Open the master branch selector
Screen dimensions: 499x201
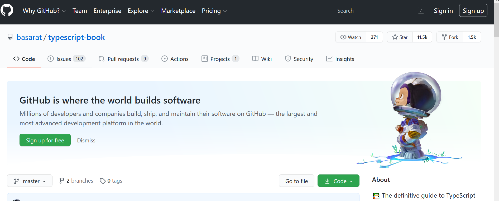(30, 181)
